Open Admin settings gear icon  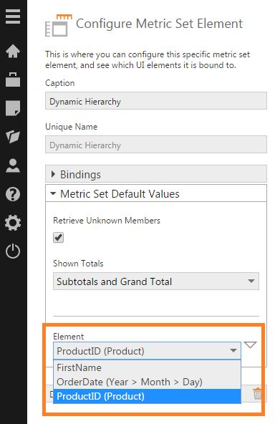[13, 223]
